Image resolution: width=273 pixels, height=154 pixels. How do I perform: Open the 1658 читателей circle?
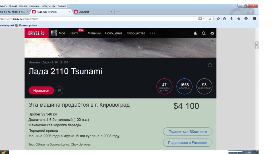[184, 86]
